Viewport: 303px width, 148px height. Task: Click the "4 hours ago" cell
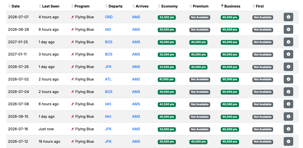(x=49, y=17)
